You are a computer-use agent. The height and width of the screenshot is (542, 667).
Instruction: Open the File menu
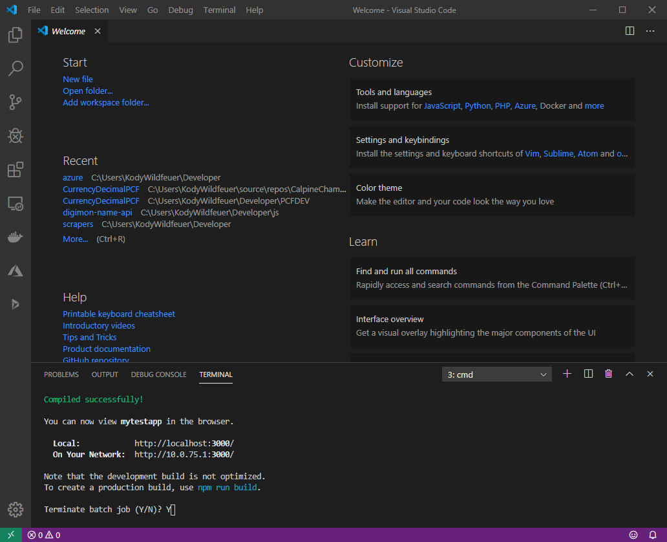pos(34,10)
